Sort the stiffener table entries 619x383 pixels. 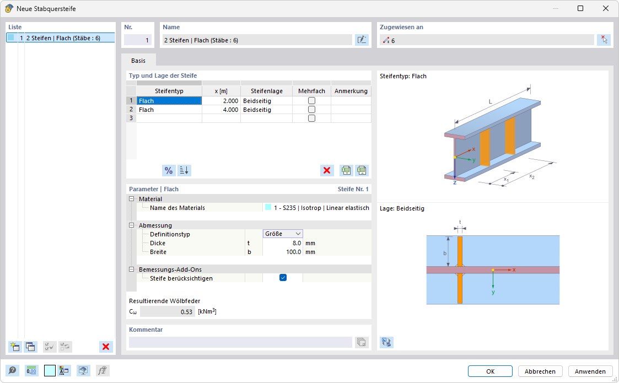[184, 170]
